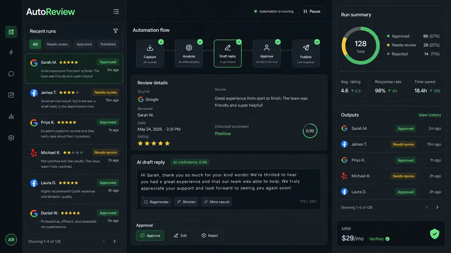Screen dimensions: 451x253
Task: Click the Laura D. review card
Action: [74, 190]
